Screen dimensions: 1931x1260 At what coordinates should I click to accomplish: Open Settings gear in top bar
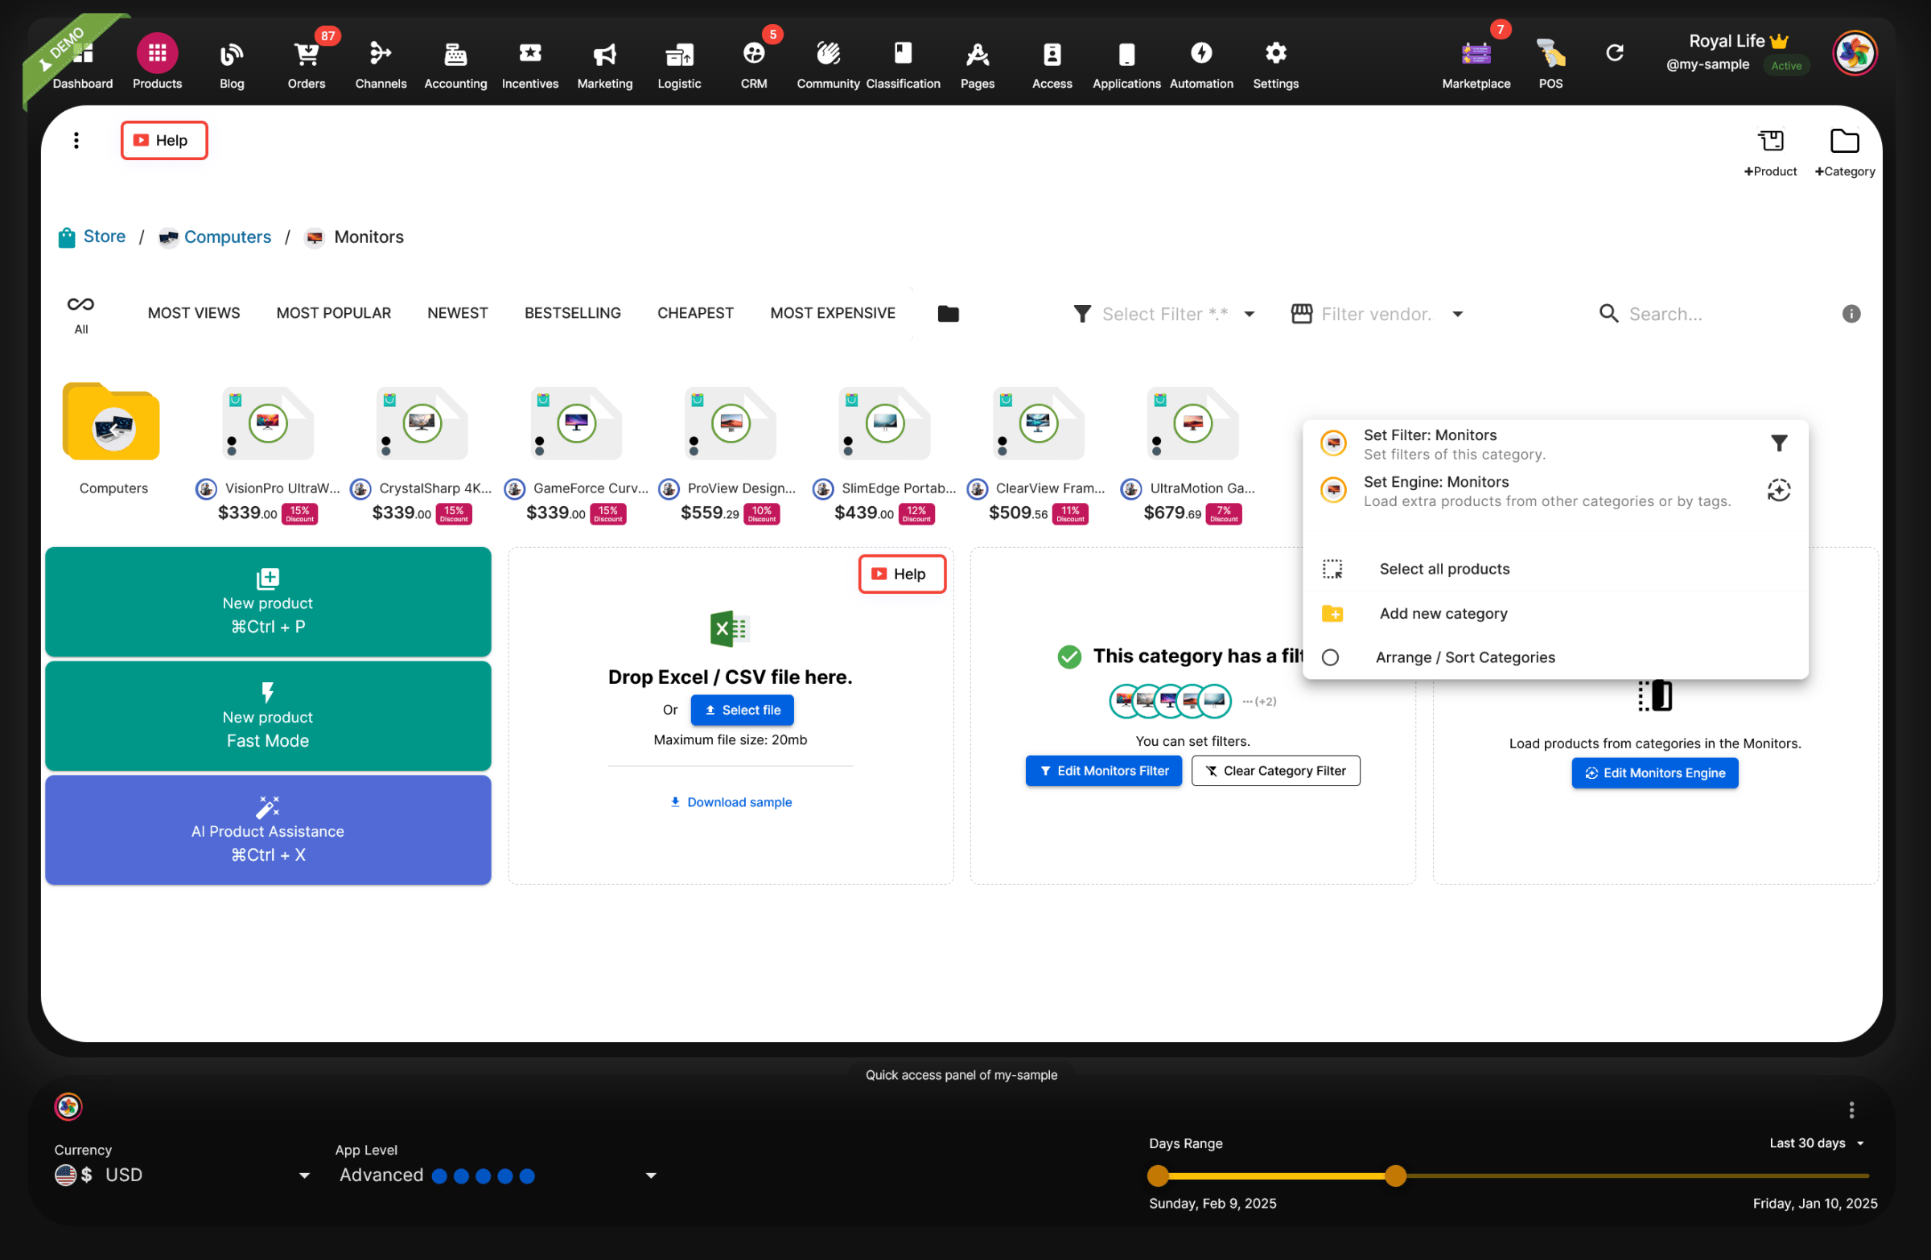(x=1275, y=54)
